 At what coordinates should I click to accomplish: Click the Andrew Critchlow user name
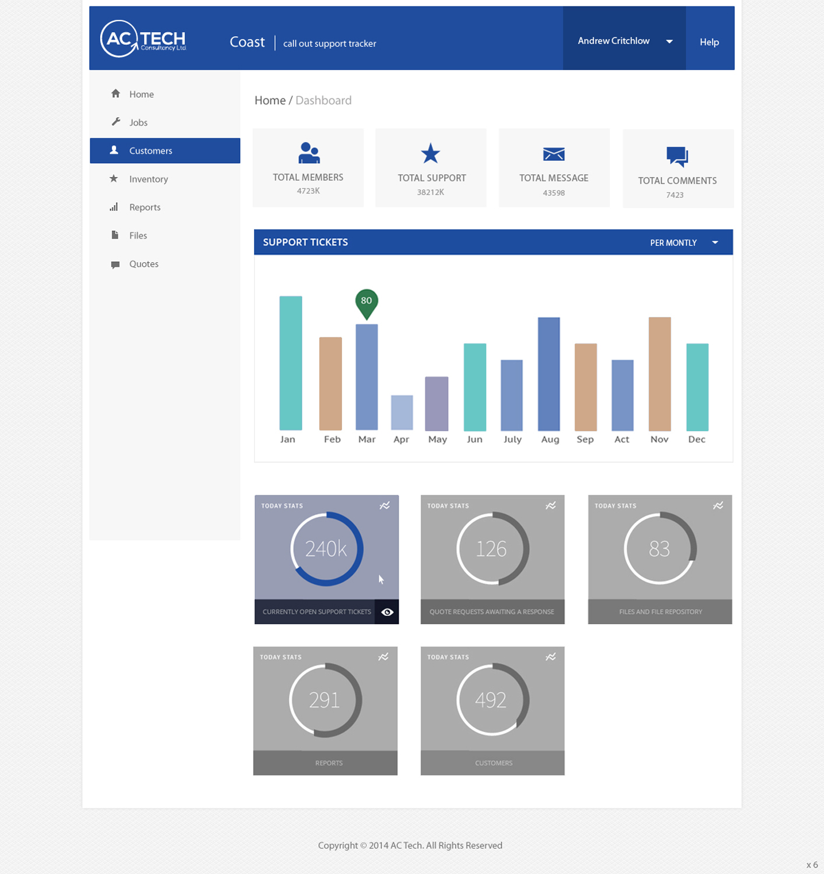tap(614, 41)
